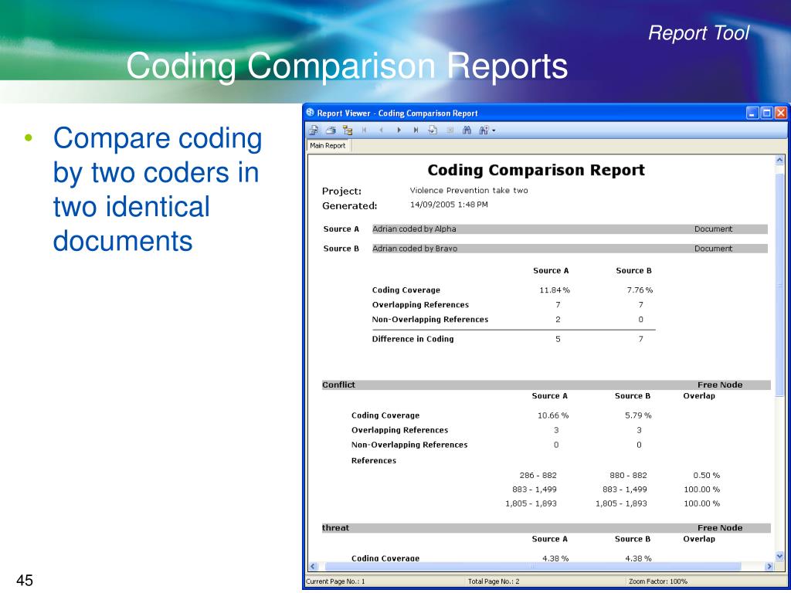The height and width of the screenshot is (593, 791).
Task: Click the Print Report printer icon
Action: pos(331,130)
